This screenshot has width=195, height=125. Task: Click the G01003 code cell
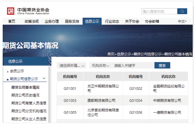(x=70, y=100)
